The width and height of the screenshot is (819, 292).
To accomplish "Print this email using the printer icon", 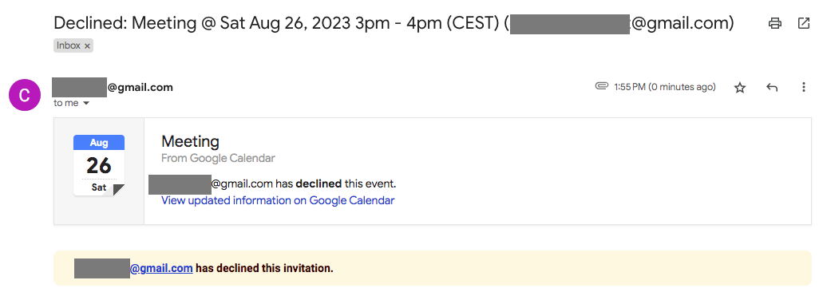I will pyautogui.click(x=774, y=23).
